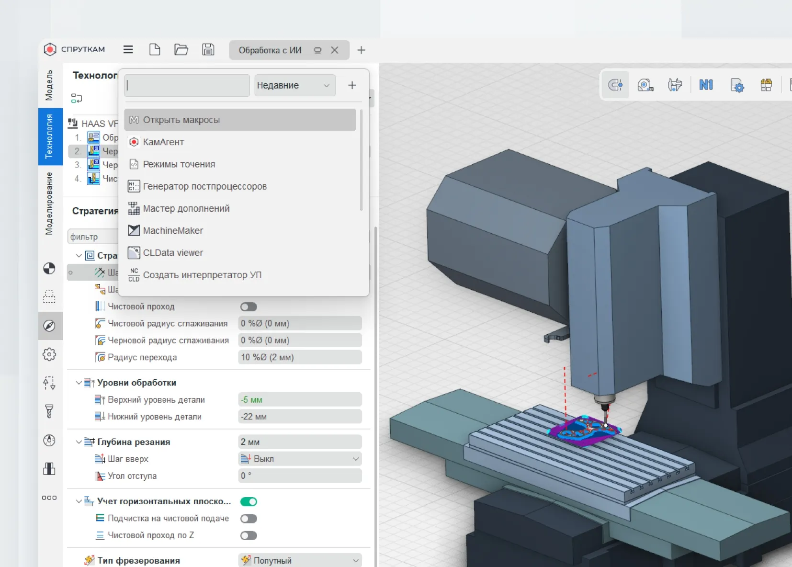Save project with floppy disk icon

click(208, 50)
